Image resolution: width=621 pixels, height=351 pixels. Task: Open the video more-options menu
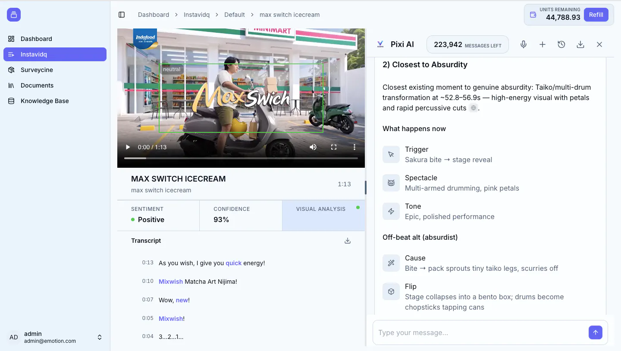point(354,147)
